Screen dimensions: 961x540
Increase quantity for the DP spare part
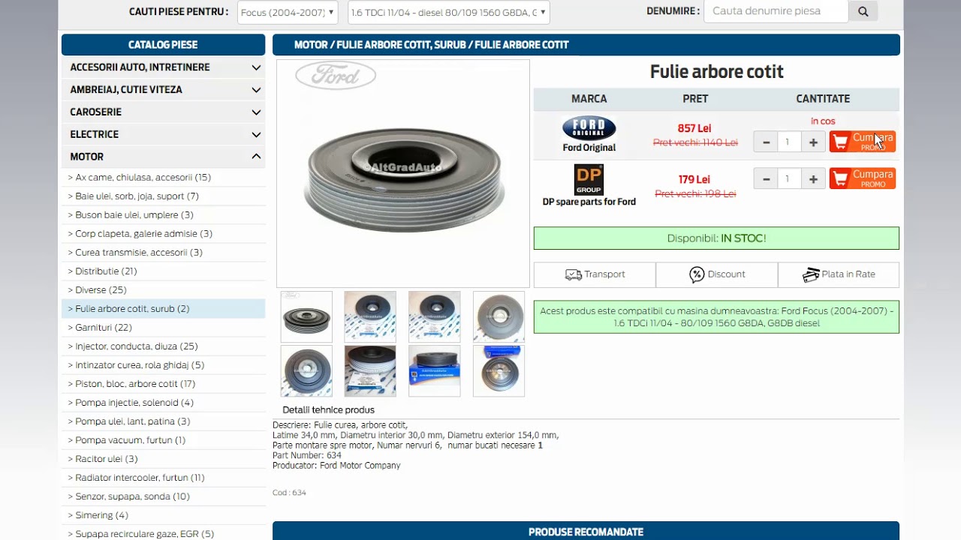click(x=813, y=178)
